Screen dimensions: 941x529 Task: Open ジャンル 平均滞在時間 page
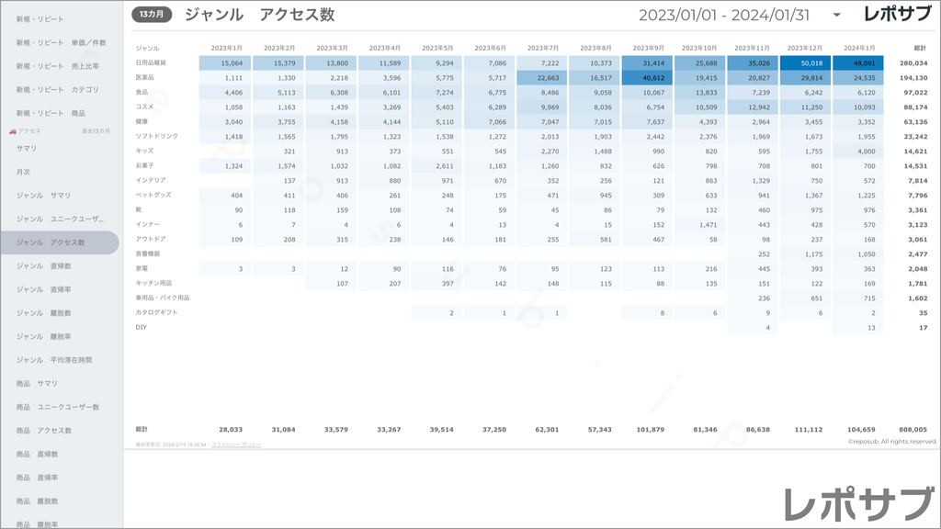tap(54, 360)
